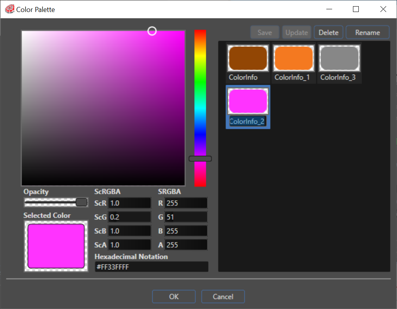Click the Selected Color preview box
397x309 pixels.
coord(56,246)
